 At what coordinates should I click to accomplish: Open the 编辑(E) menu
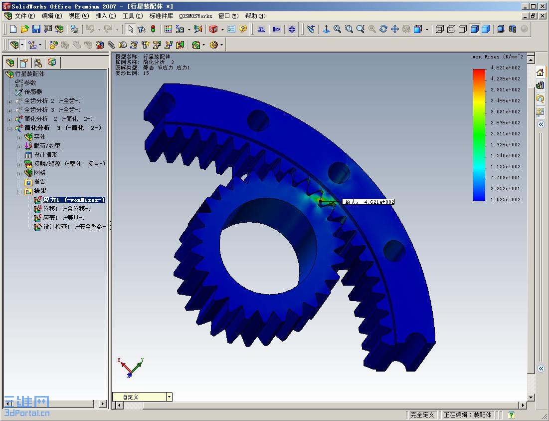tap(52, 16)
